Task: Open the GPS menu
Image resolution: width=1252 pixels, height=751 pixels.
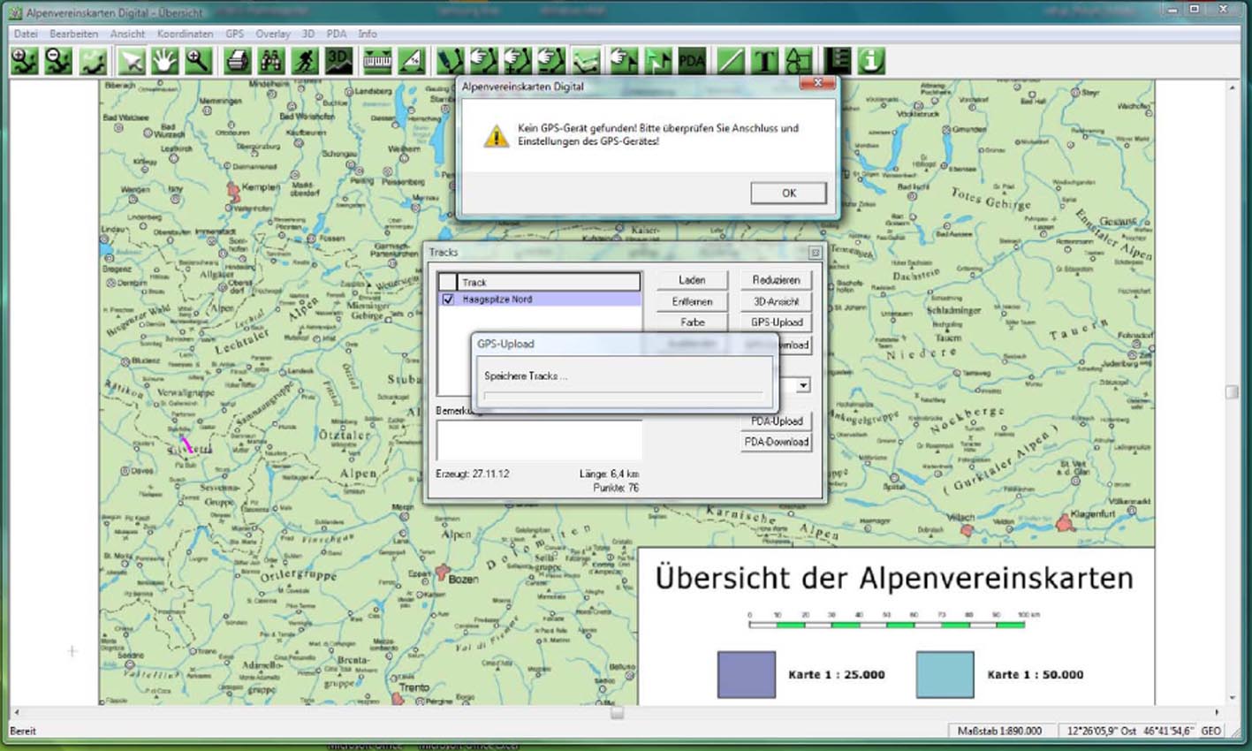Action: (234, 34)
